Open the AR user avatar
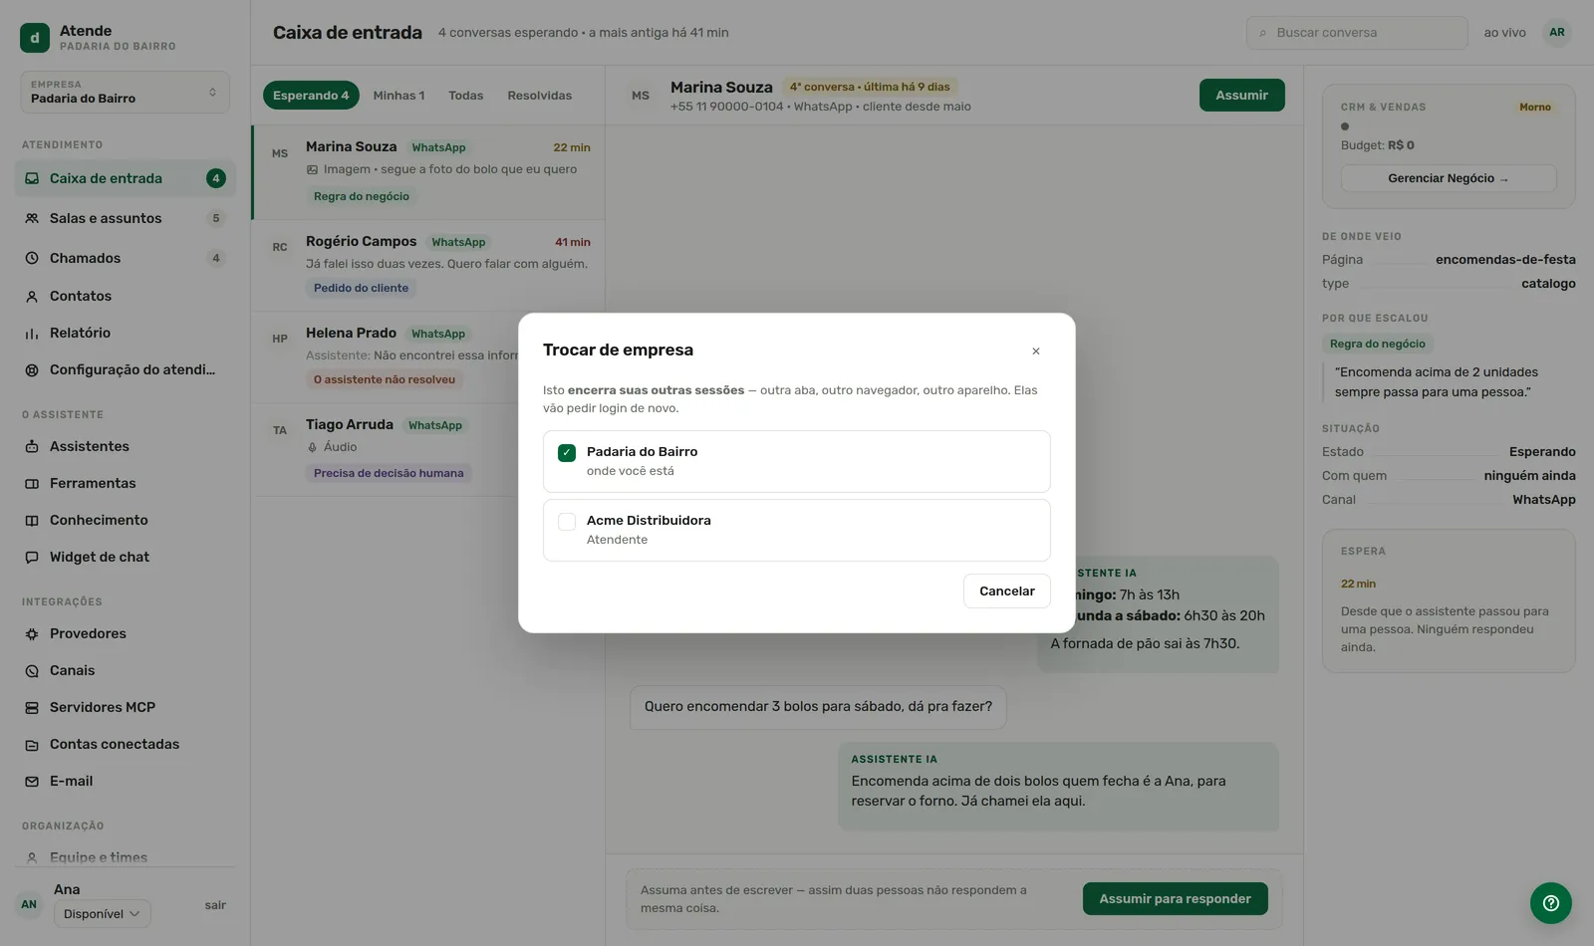Screen dimensions: 1594x946 pos(1556,32)
